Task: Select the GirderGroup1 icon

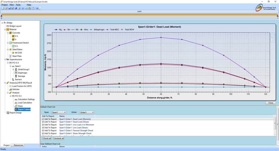Action: [x=16, y=70]
